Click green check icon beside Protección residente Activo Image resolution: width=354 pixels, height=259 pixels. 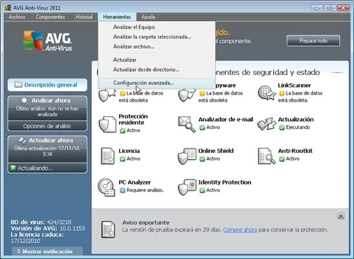(122, 131)
